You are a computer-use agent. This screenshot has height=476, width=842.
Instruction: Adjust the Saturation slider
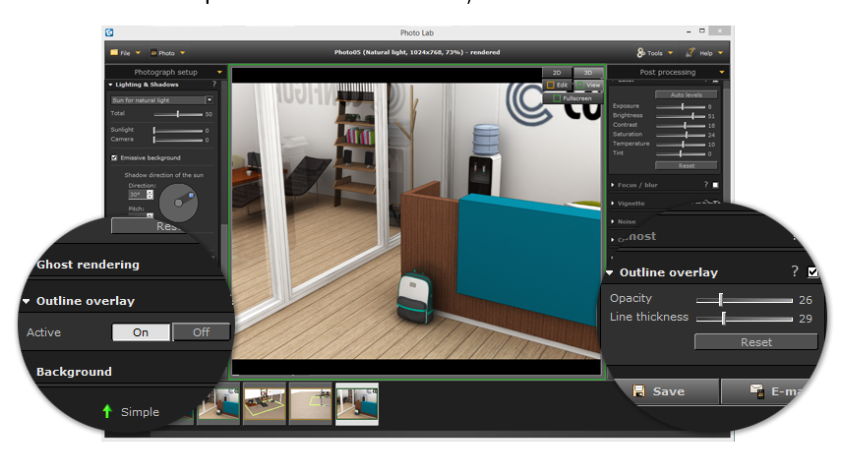pyautogui.click(x=681, y=136)
